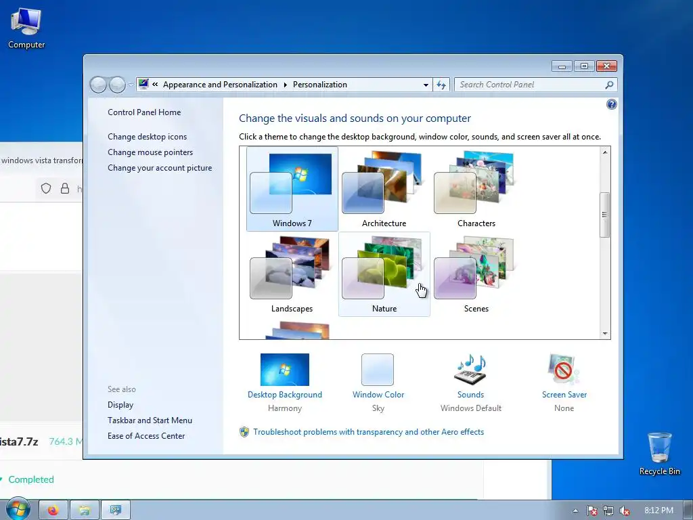
Task: Open the Computer desktop icon
Action: [x=26, y=28]
